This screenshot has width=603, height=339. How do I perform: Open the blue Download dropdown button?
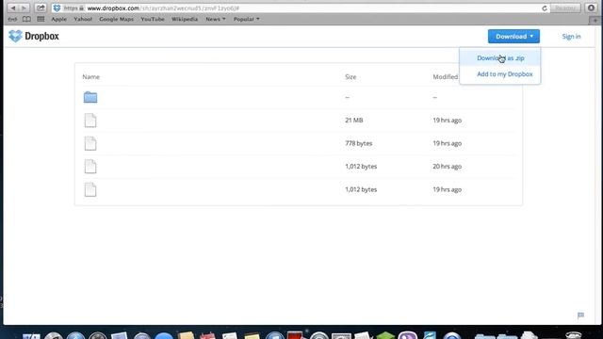click(x=513, y=37)
